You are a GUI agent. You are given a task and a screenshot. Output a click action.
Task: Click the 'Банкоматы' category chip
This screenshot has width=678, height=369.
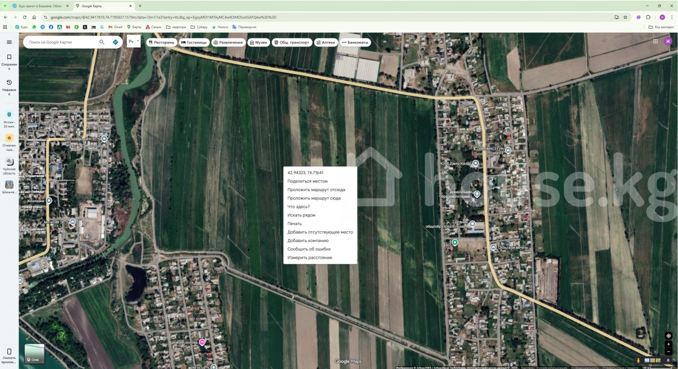tap(355, 42)
